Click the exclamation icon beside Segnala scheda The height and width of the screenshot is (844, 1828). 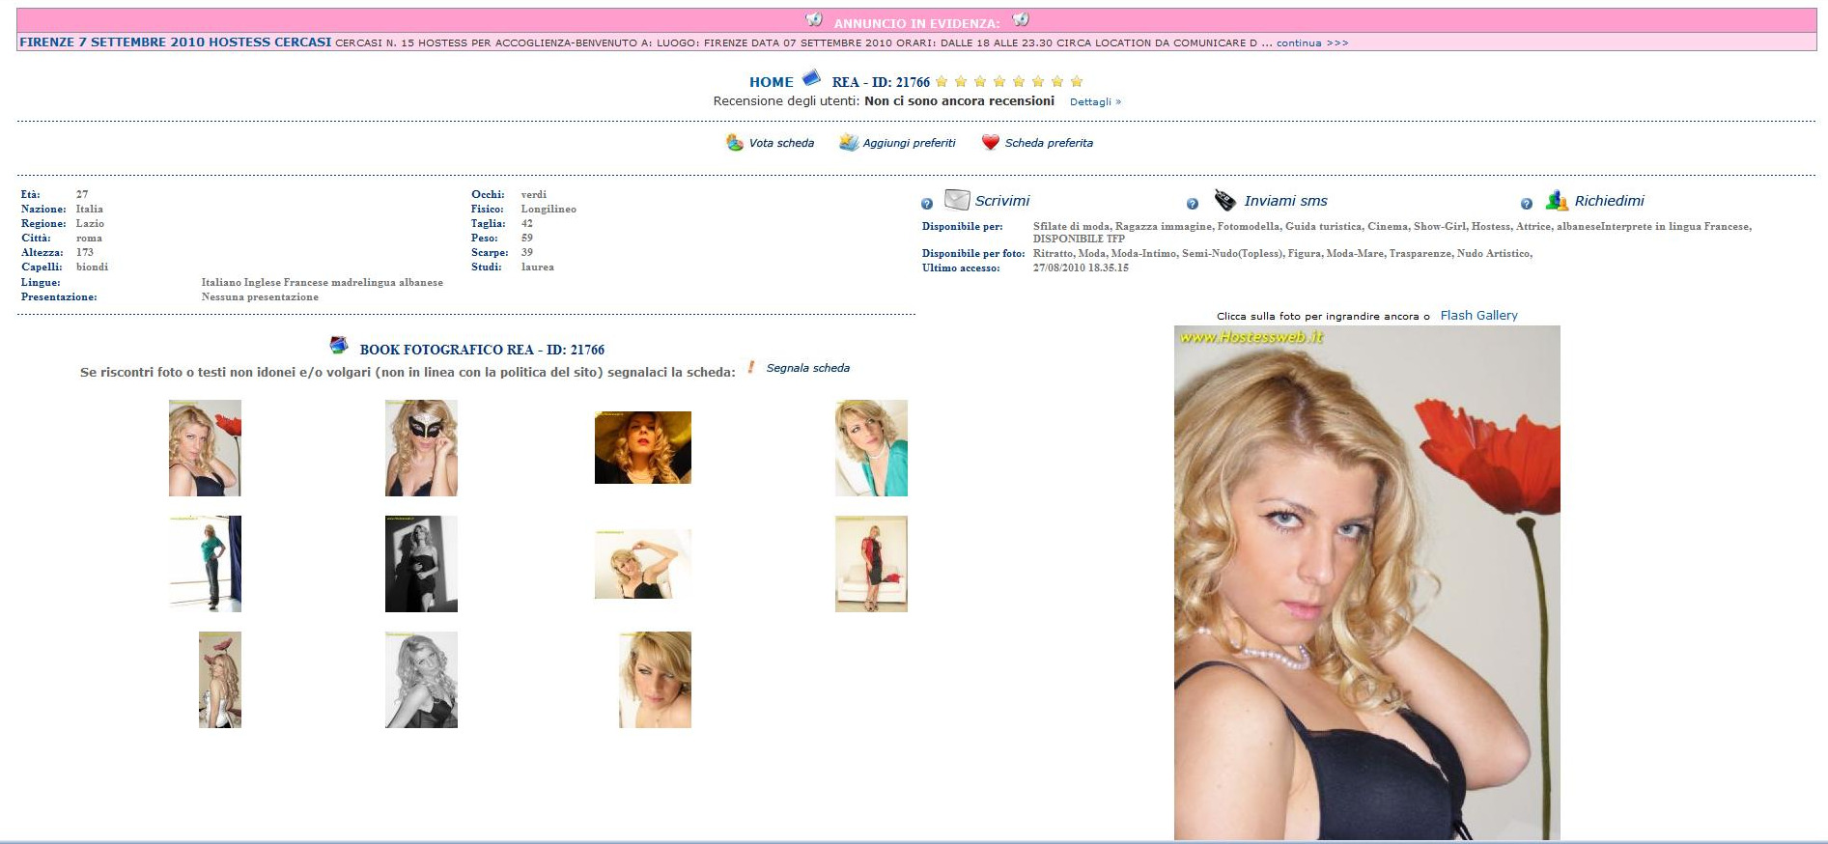(x=751, y=368)
